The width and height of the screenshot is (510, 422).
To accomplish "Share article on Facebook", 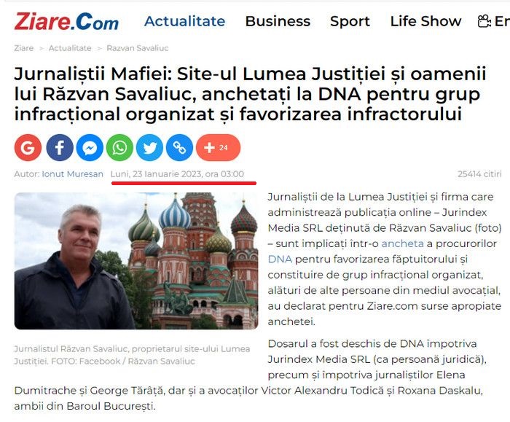I will (x=60, y=147).
